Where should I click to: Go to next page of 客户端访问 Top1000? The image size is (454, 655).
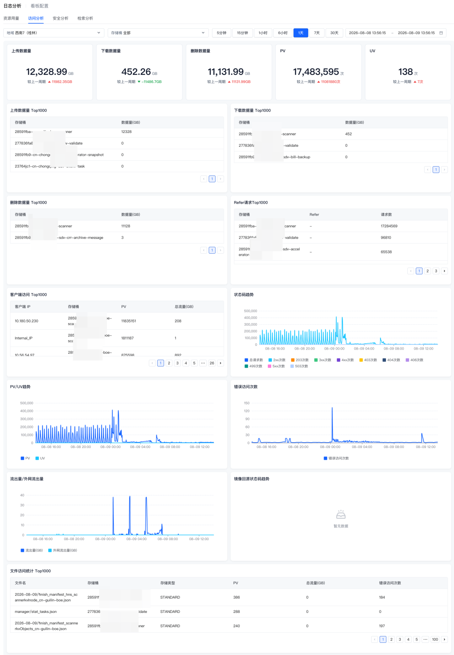point(220,363)
